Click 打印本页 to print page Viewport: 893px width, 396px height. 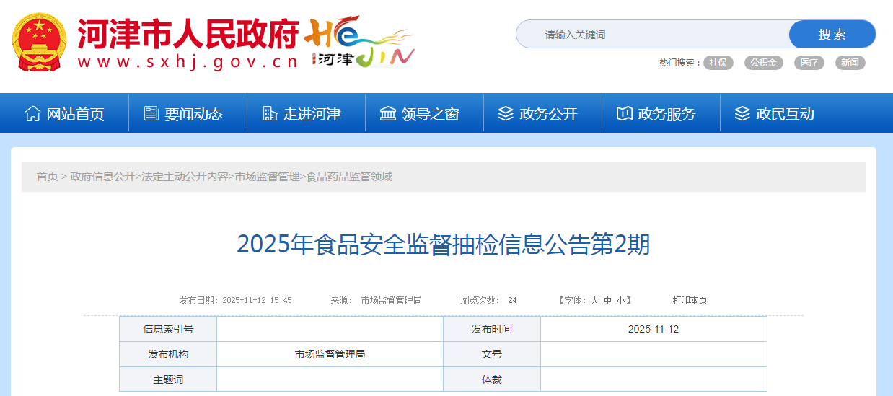(x=690, y=300)
